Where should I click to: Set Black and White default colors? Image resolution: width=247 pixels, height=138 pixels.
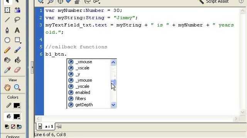tap(7, 127)
